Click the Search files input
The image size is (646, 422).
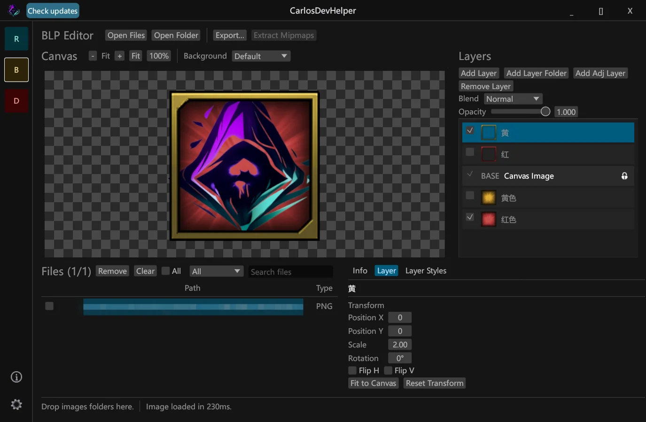[291, 272]
